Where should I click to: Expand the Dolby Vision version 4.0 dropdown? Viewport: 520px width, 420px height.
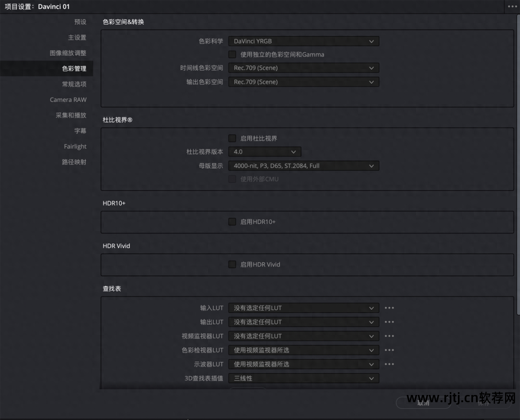click(x=264, y=152)
